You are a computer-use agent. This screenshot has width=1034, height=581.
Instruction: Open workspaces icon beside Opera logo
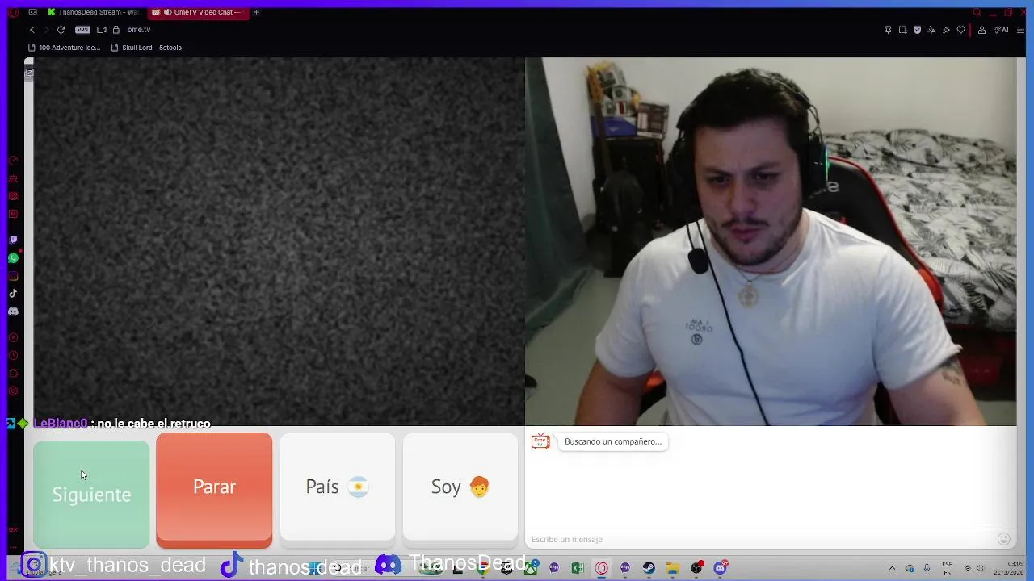pyautogui.click(x=33, y=12)
